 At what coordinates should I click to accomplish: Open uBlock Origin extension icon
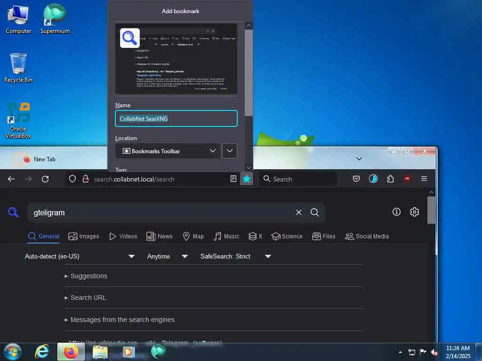click(407, 179)
